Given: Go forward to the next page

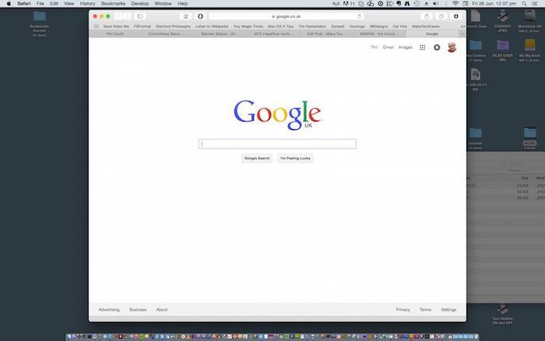Looking at the screenshot, I should point(127,16).
